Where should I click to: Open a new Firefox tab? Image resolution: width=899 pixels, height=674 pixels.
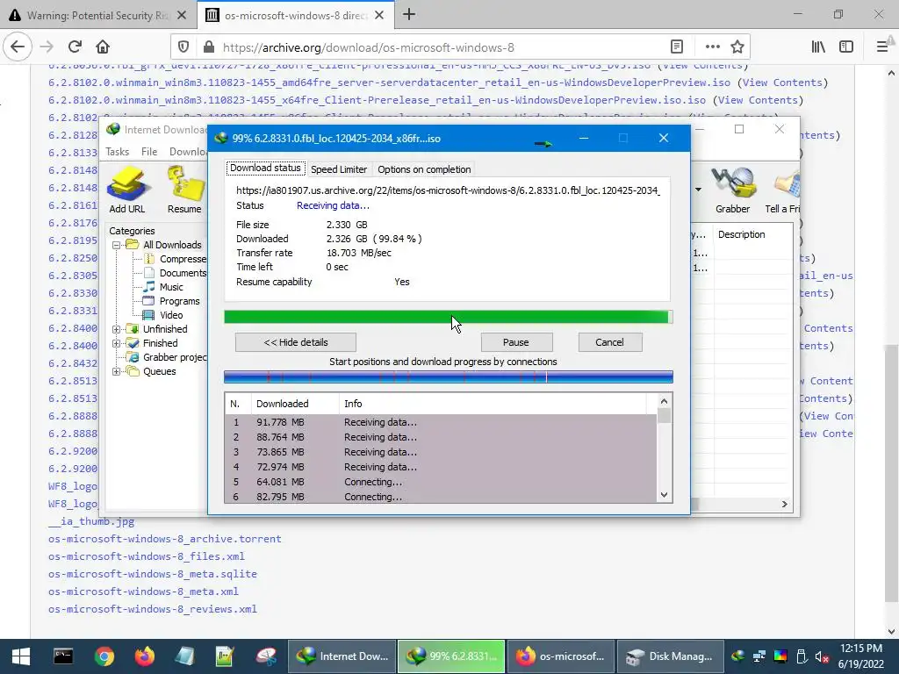click(x=409, y=15)
